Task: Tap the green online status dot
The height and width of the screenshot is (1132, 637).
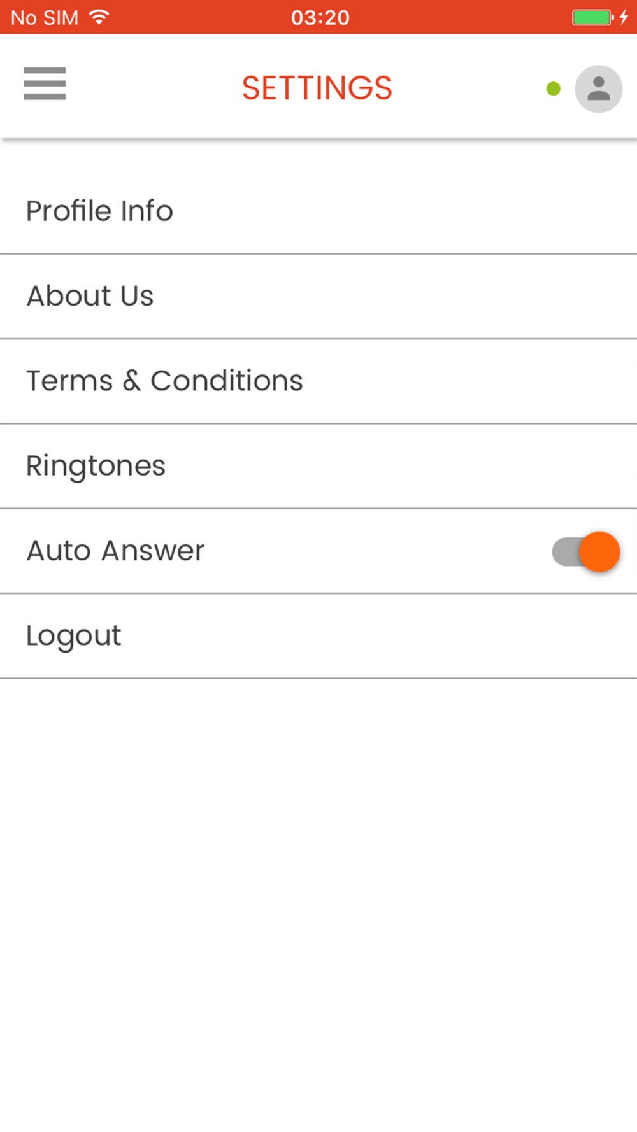Action: 554,89
